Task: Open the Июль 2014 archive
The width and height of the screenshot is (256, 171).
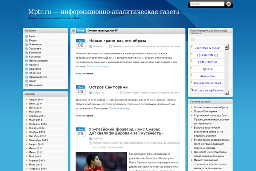Action: (35, 104)
